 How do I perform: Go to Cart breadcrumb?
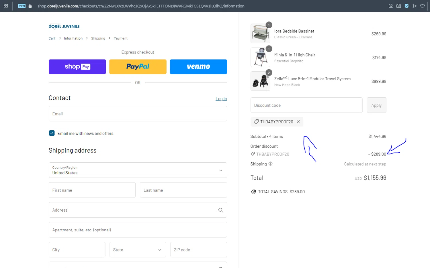click(x=52, y=38)
